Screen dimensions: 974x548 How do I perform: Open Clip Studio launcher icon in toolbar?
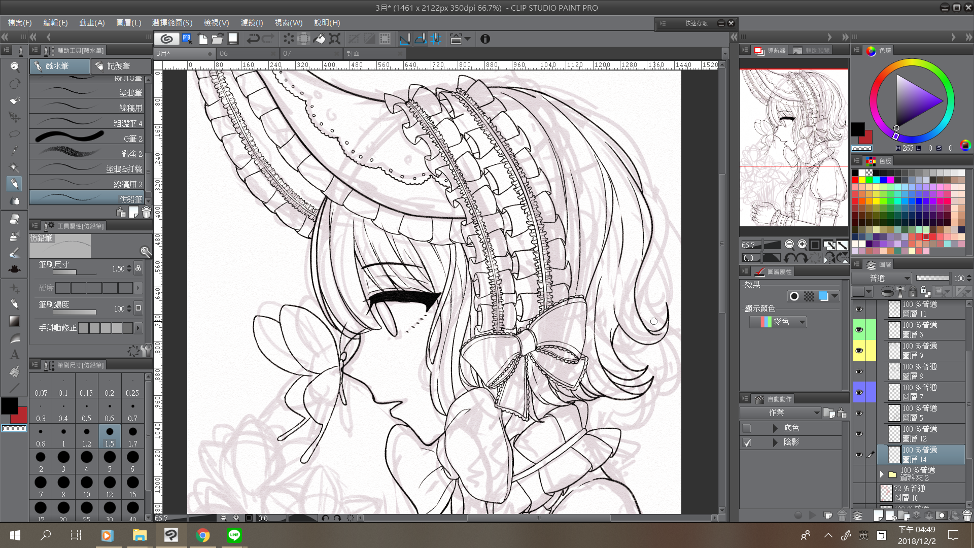coord(166,39)
